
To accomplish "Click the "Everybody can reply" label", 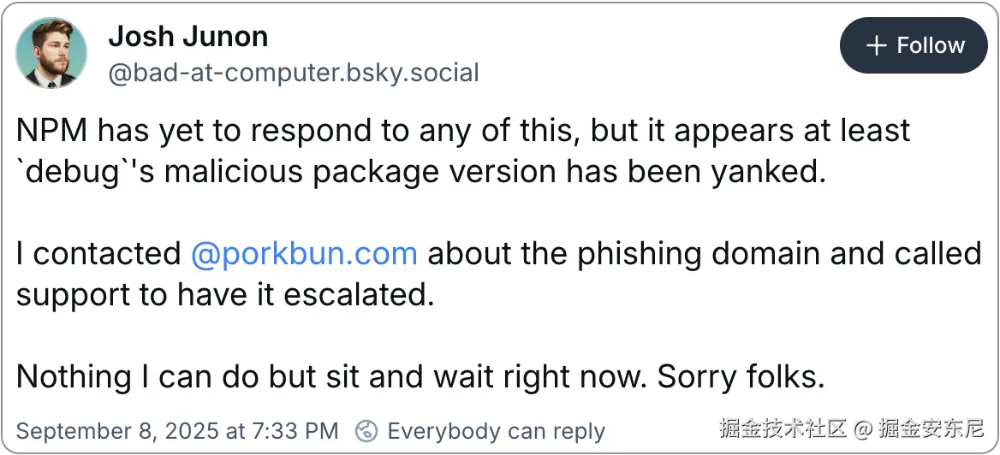I will click(496, 431).
